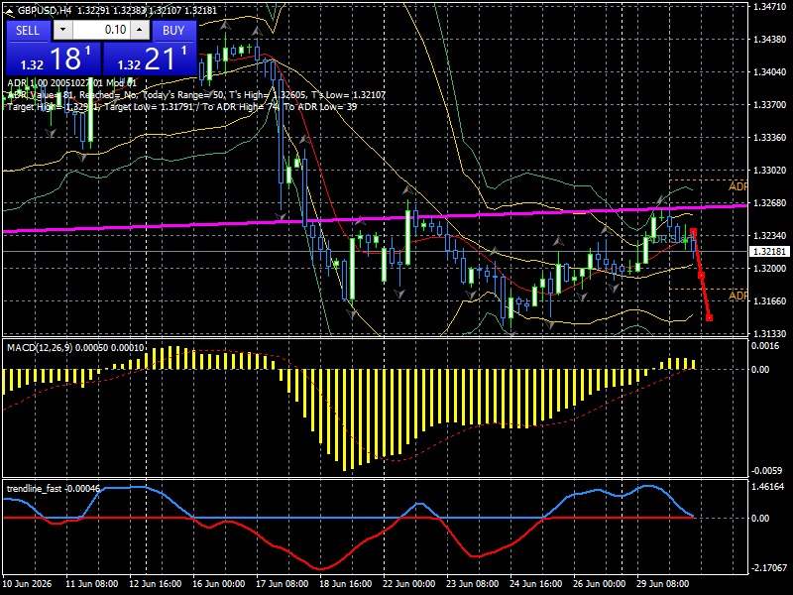Collapse the one-click trading panel arrow
Image resolution: width=793 pixels, height=595 pixels.
[11, 10]
